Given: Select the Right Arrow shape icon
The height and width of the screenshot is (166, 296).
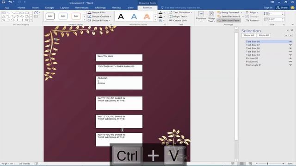Looking at the screenshot, I should pyautogui.click(x=18, y=17).
